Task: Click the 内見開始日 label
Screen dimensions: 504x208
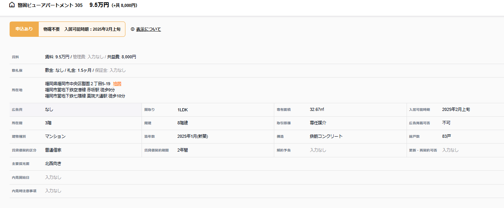Action: [x=20, y=178]
